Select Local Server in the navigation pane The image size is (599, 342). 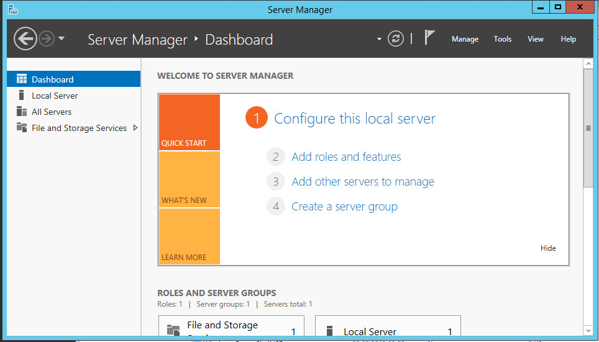pyautogui.click(x=74, y=96)
